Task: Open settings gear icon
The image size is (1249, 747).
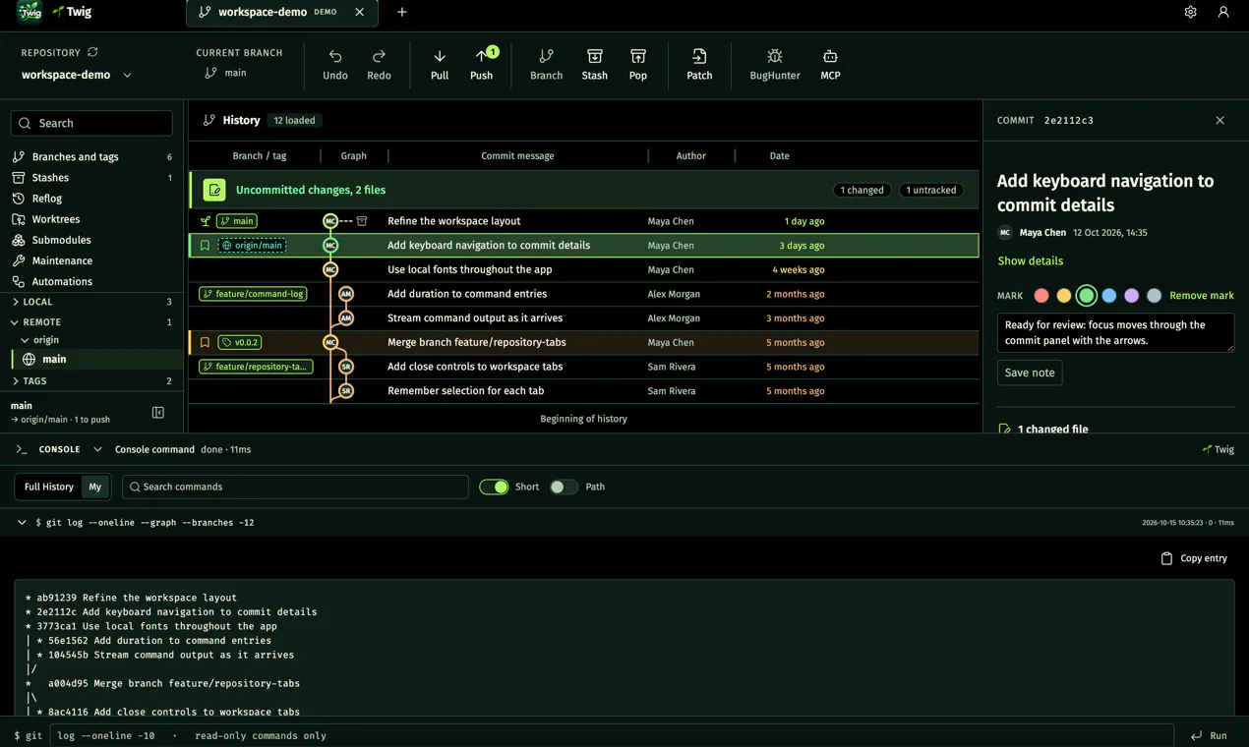Action: tap(1190, 12)
